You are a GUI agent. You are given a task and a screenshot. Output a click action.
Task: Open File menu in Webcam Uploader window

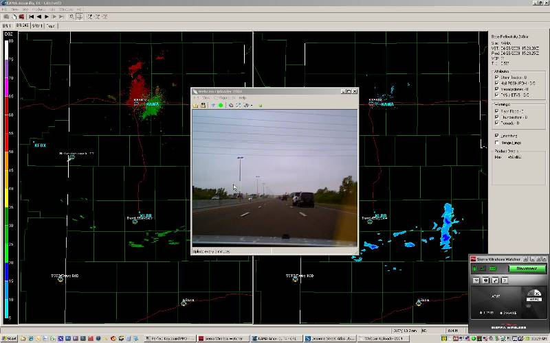pos(197,97)
